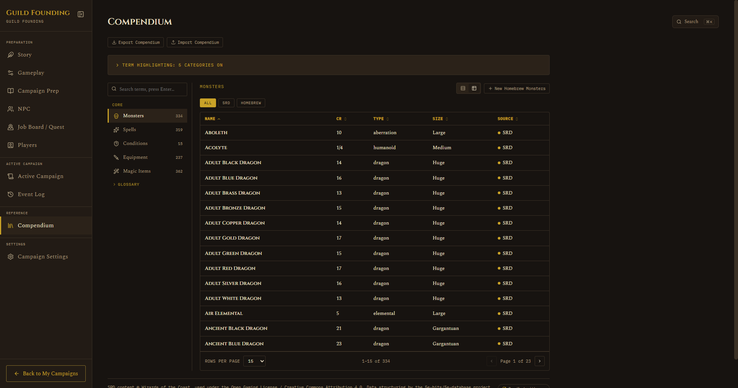Switch to table view layout icon
This screenshot has width=738, height=388.
click(474, 88)
